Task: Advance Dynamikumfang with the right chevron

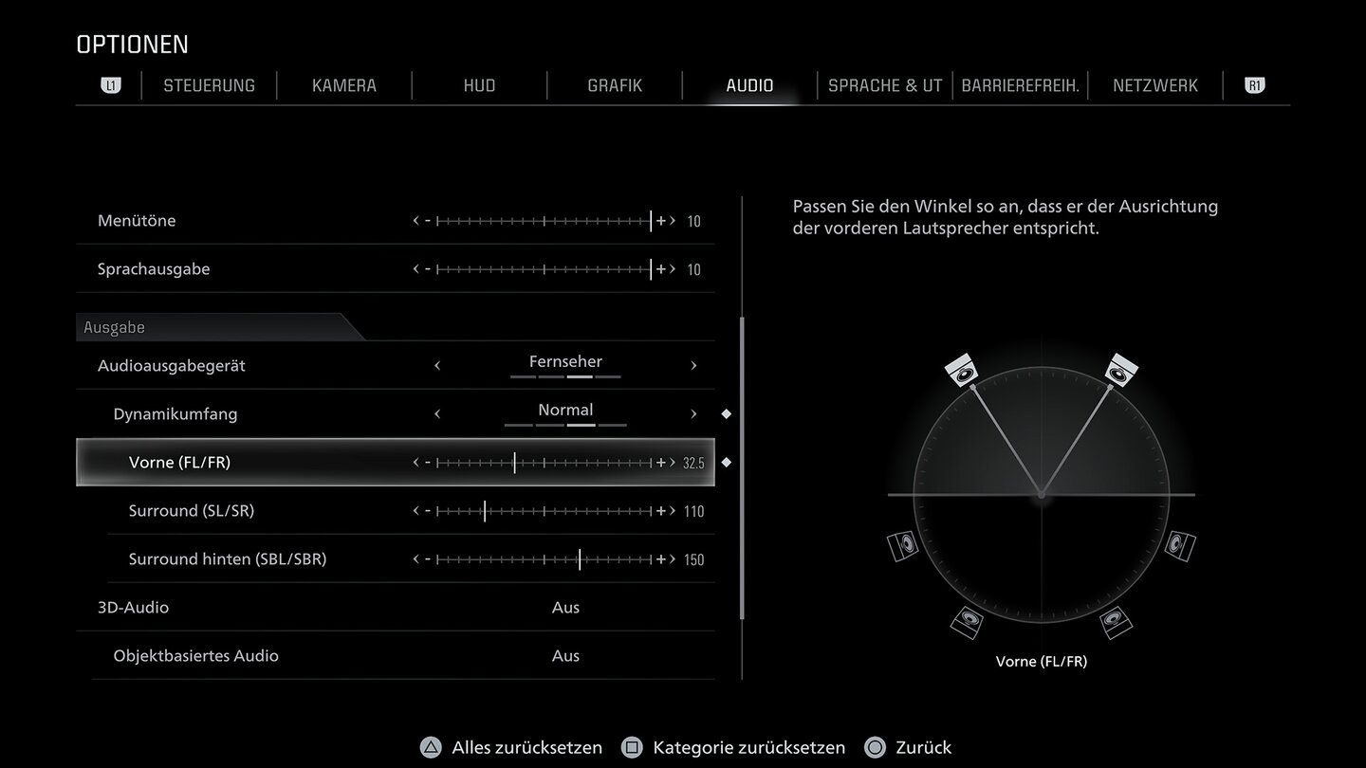Action: click(693, 414)
